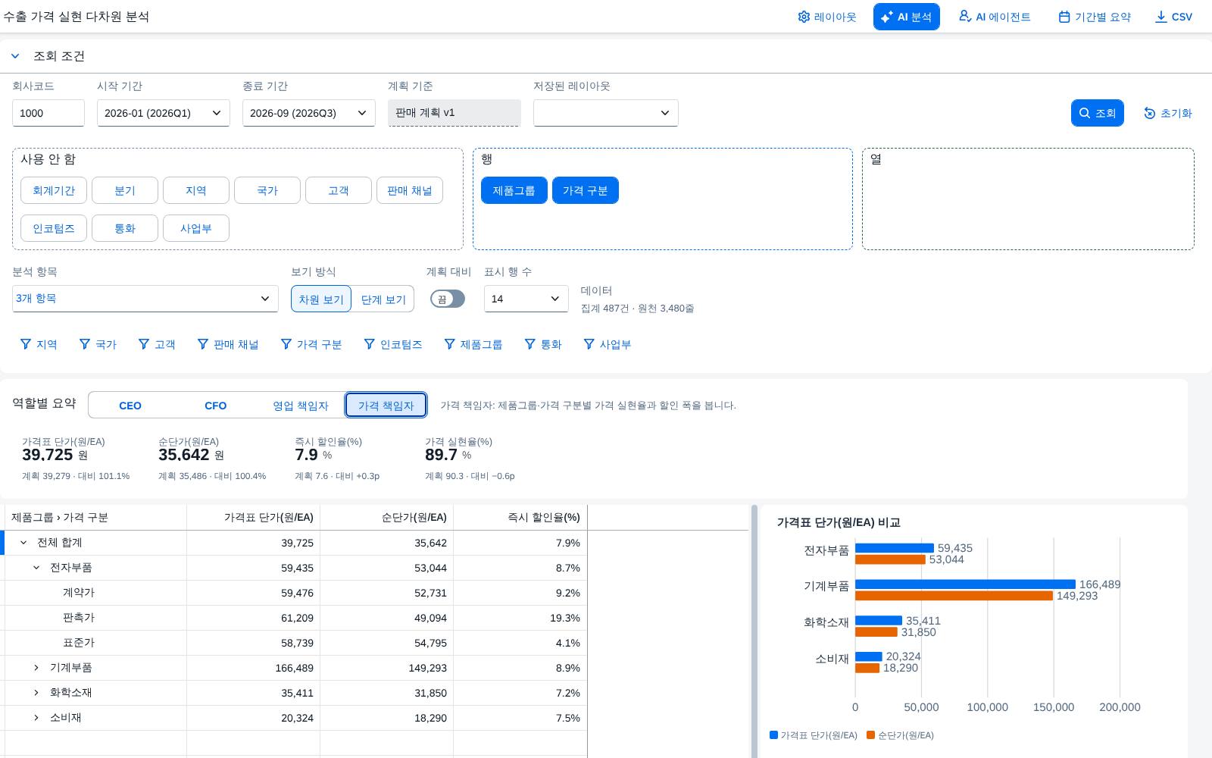
Task: Open the 지역 funnel filter
Action: coord(39,344)
